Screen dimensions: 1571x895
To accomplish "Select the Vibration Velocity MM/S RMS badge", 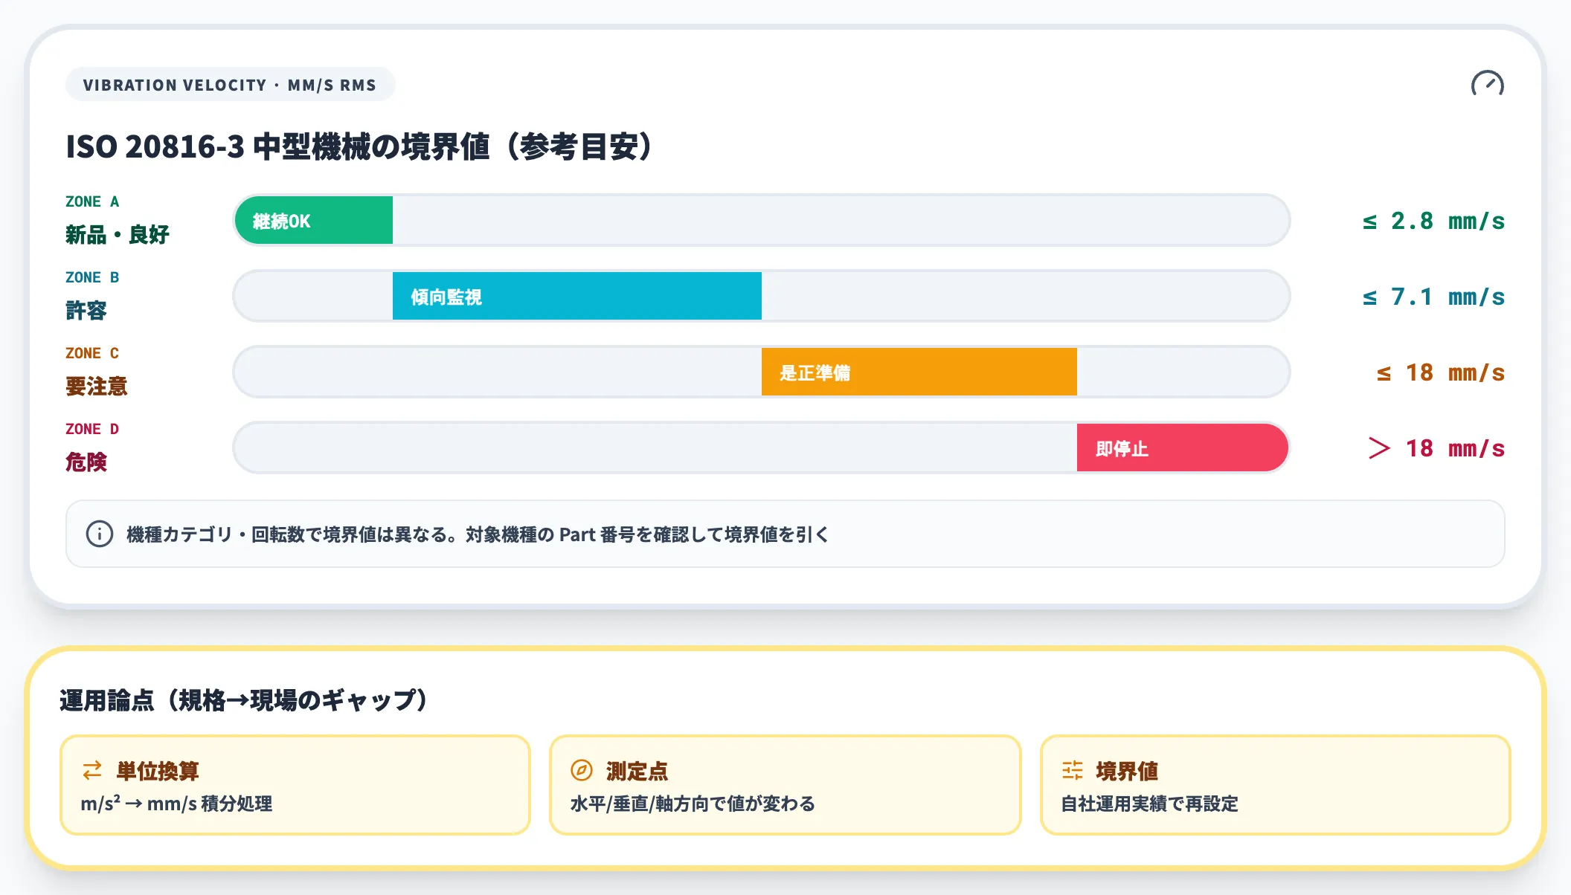I will 230,85.
